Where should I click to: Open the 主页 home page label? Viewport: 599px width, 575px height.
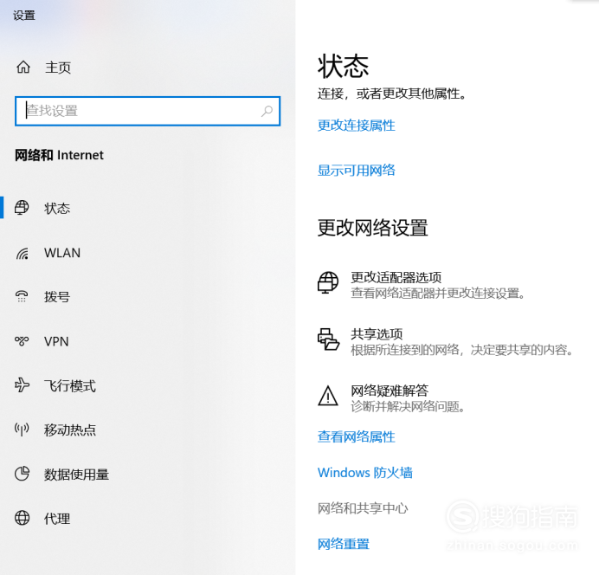58,68
